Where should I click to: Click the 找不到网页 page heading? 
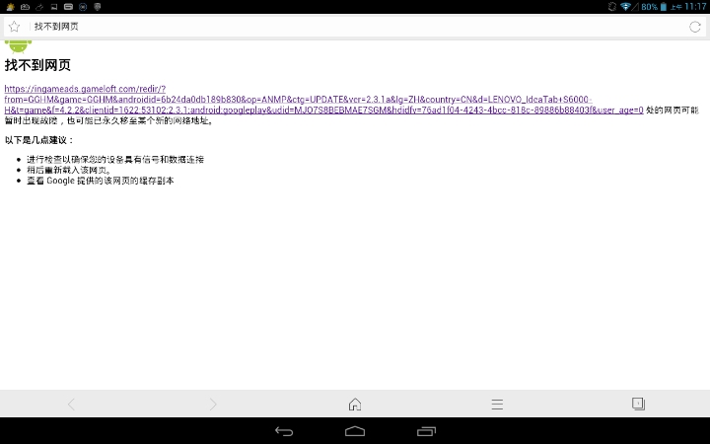[x=37, y=65]
